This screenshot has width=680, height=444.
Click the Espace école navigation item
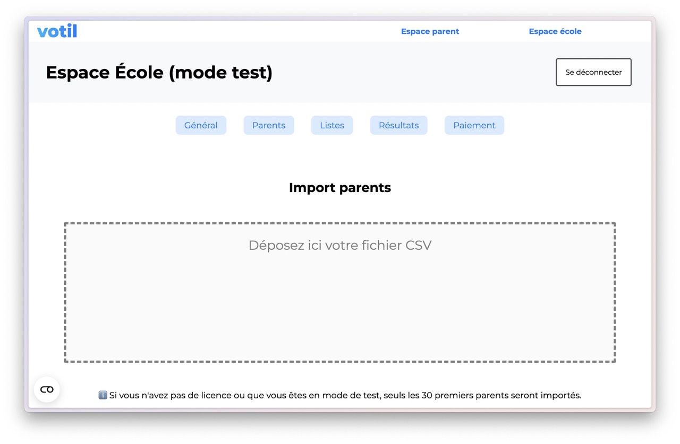point(555,31)
